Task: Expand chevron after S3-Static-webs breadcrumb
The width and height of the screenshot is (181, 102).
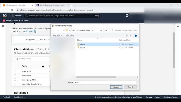Action: tap(92, 31)
